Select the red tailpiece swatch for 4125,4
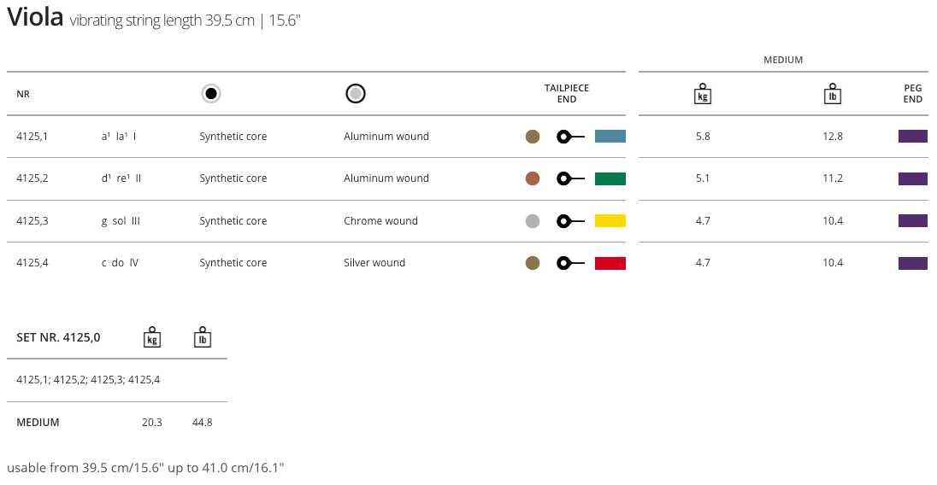 (610, 263)
